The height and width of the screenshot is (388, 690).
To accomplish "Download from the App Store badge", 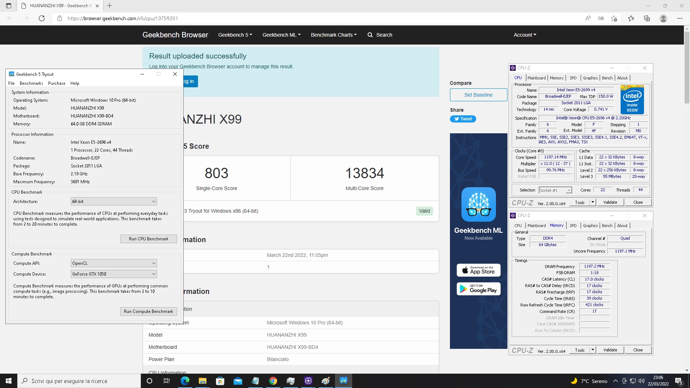I will (x=478, y=270).
